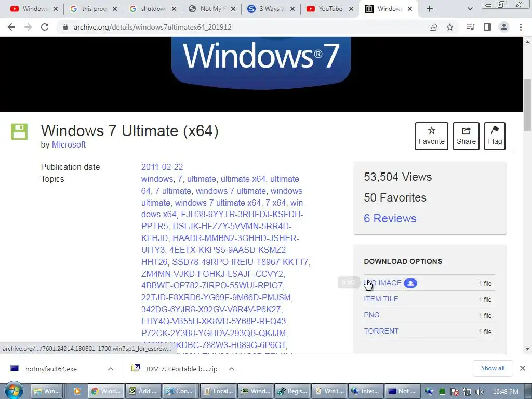Open the 6 Reviews link
Viewport: 532px width, 399px height.
pyautogui.click(x=390, y=218)
